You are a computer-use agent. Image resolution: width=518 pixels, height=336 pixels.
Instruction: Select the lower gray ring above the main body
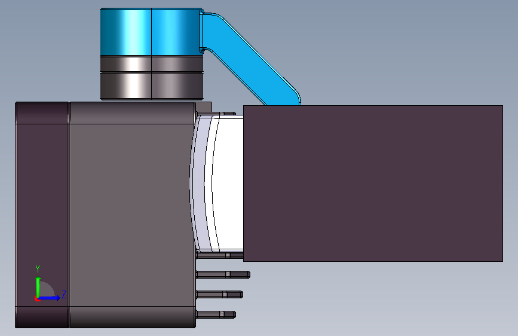tap(151, 85)
